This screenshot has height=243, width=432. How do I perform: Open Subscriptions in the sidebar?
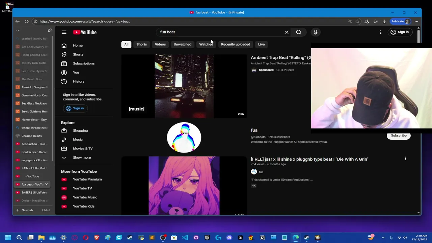(x=84, y=63)
